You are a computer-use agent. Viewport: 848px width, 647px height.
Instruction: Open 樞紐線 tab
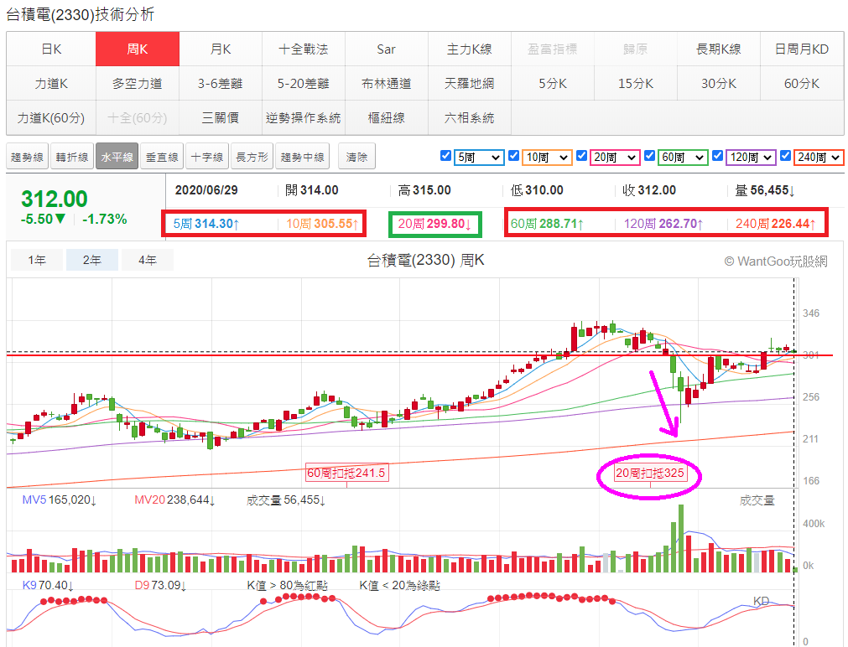[x=386, y=118]
